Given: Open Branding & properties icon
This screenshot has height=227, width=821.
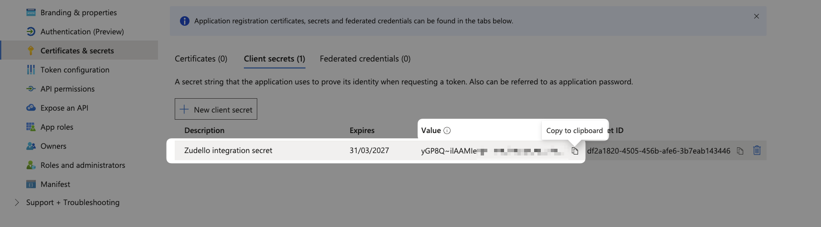Looking at the screenshot, I should coord(31,12).
